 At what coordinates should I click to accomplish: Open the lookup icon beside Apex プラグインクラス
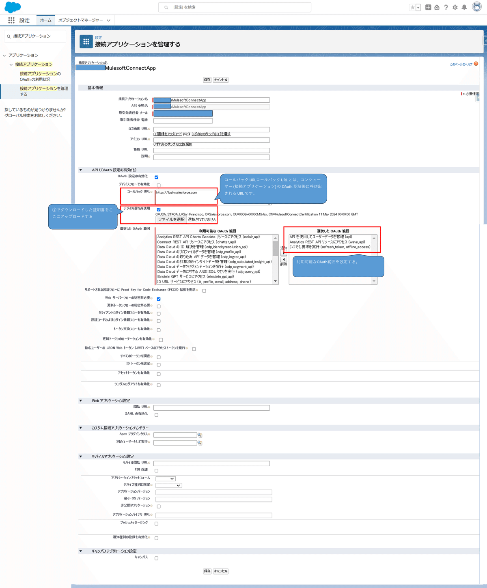tap(200, 435)
